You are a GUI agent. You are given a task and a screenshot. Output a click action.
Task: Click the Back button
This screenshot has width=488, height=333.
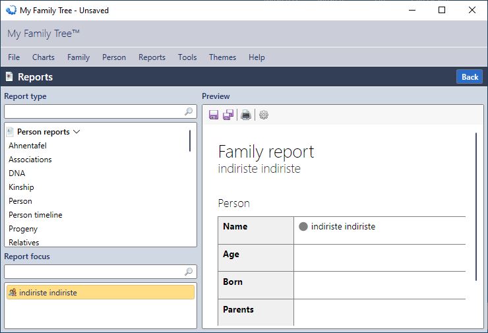click(470, 77)
